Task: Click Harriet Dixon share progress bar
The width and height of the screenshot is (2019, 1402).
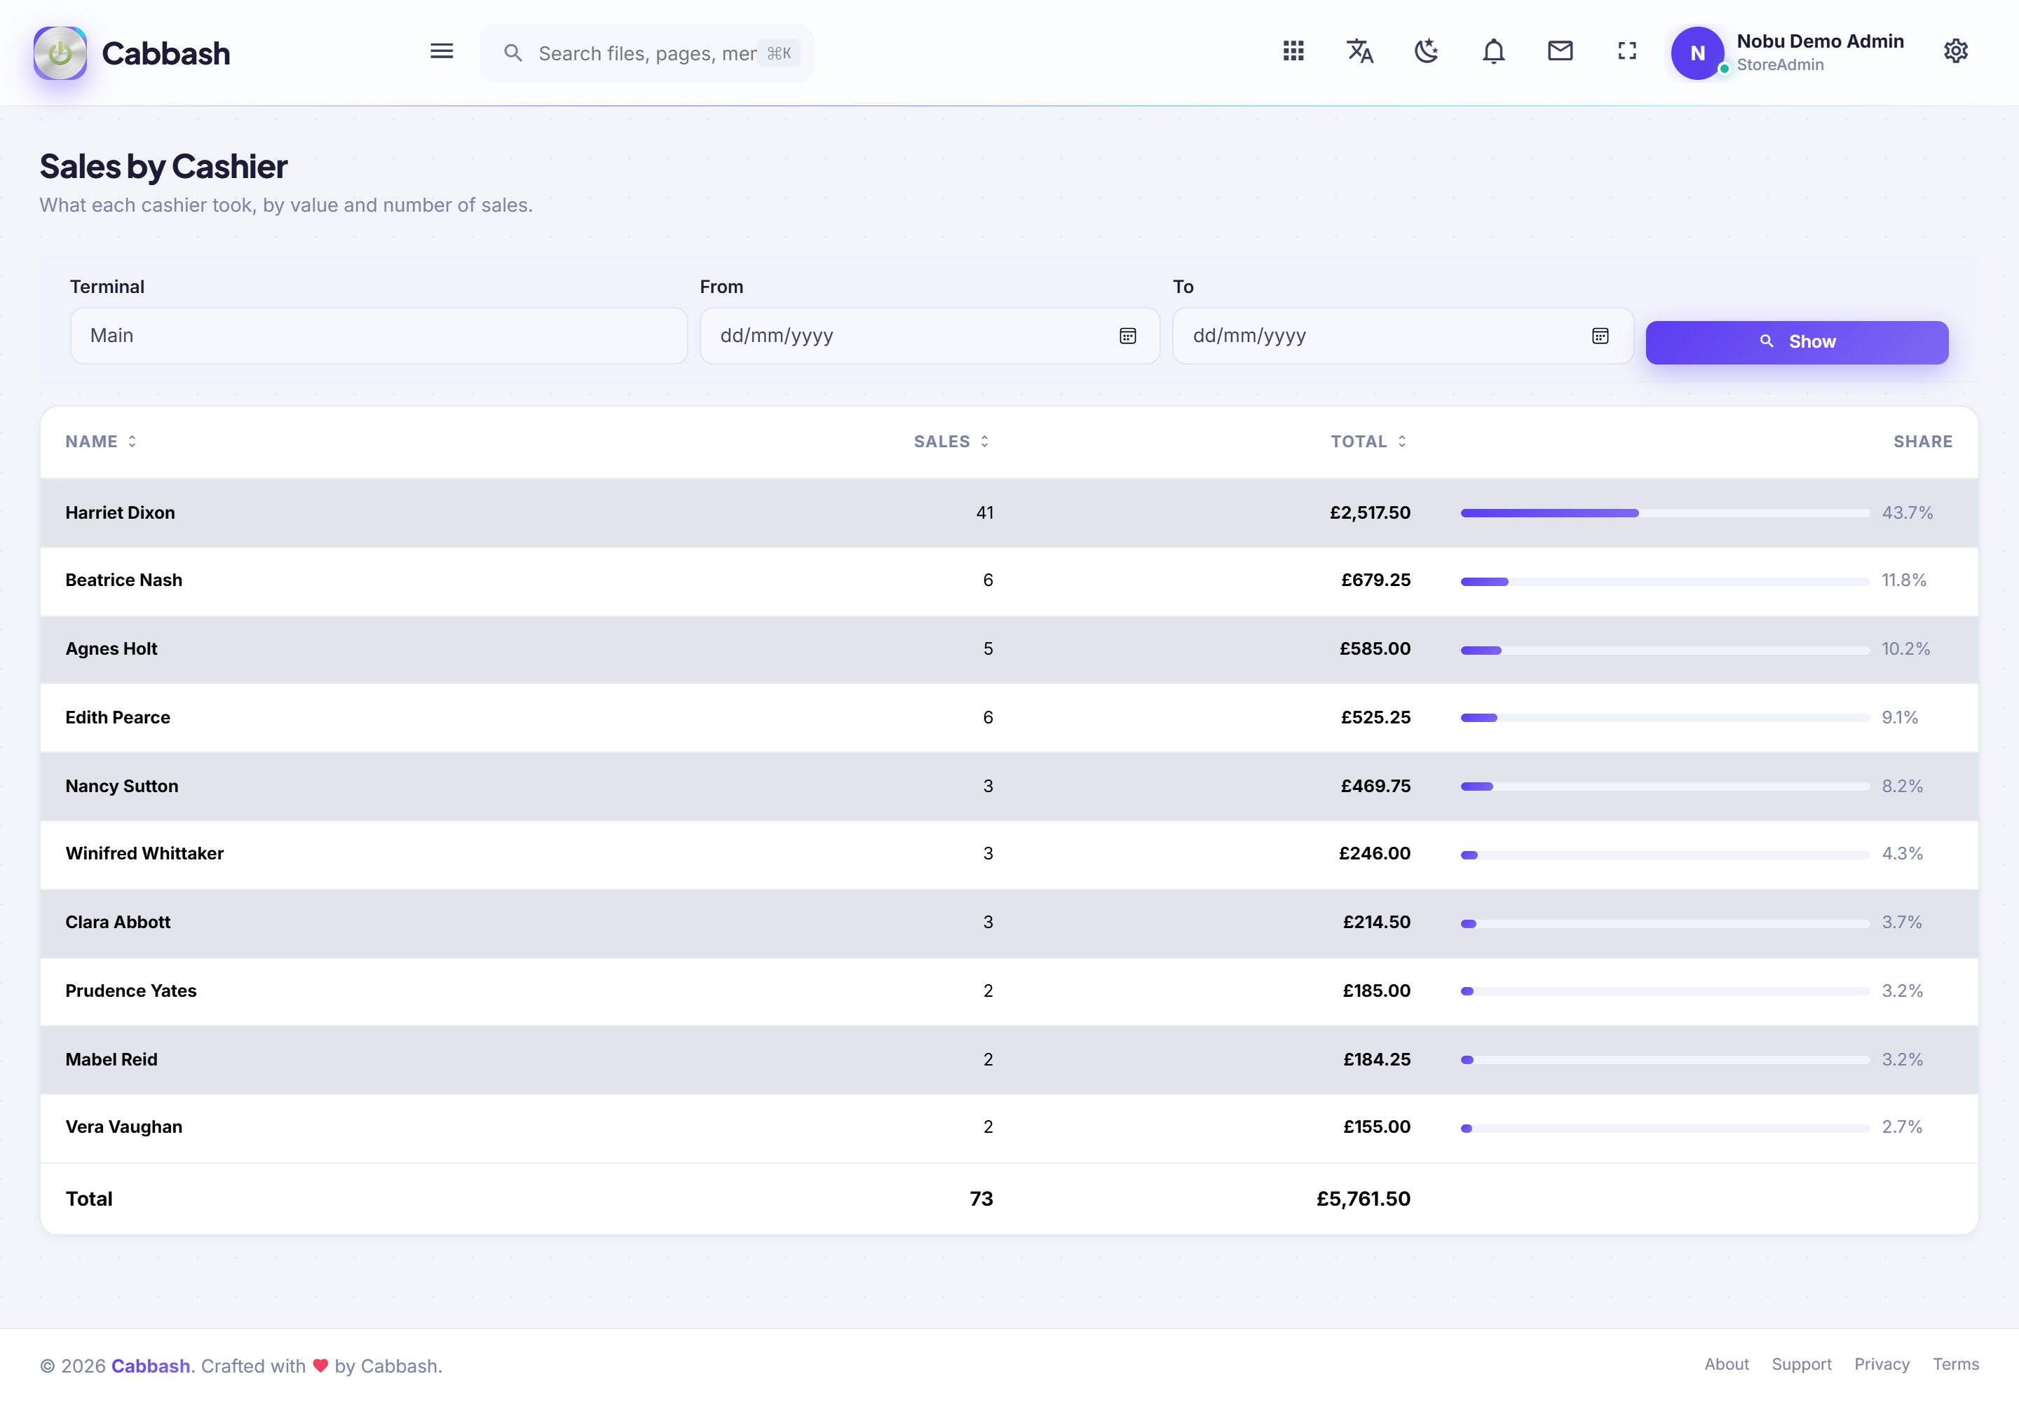Action: click(x=1665, y=513)
